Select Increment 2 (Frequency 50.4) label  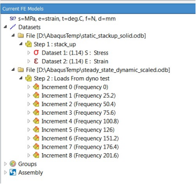click(79, 104)
